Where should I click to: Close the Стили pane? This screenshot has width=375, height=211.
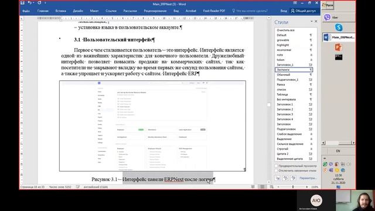(x=316, y=21)
